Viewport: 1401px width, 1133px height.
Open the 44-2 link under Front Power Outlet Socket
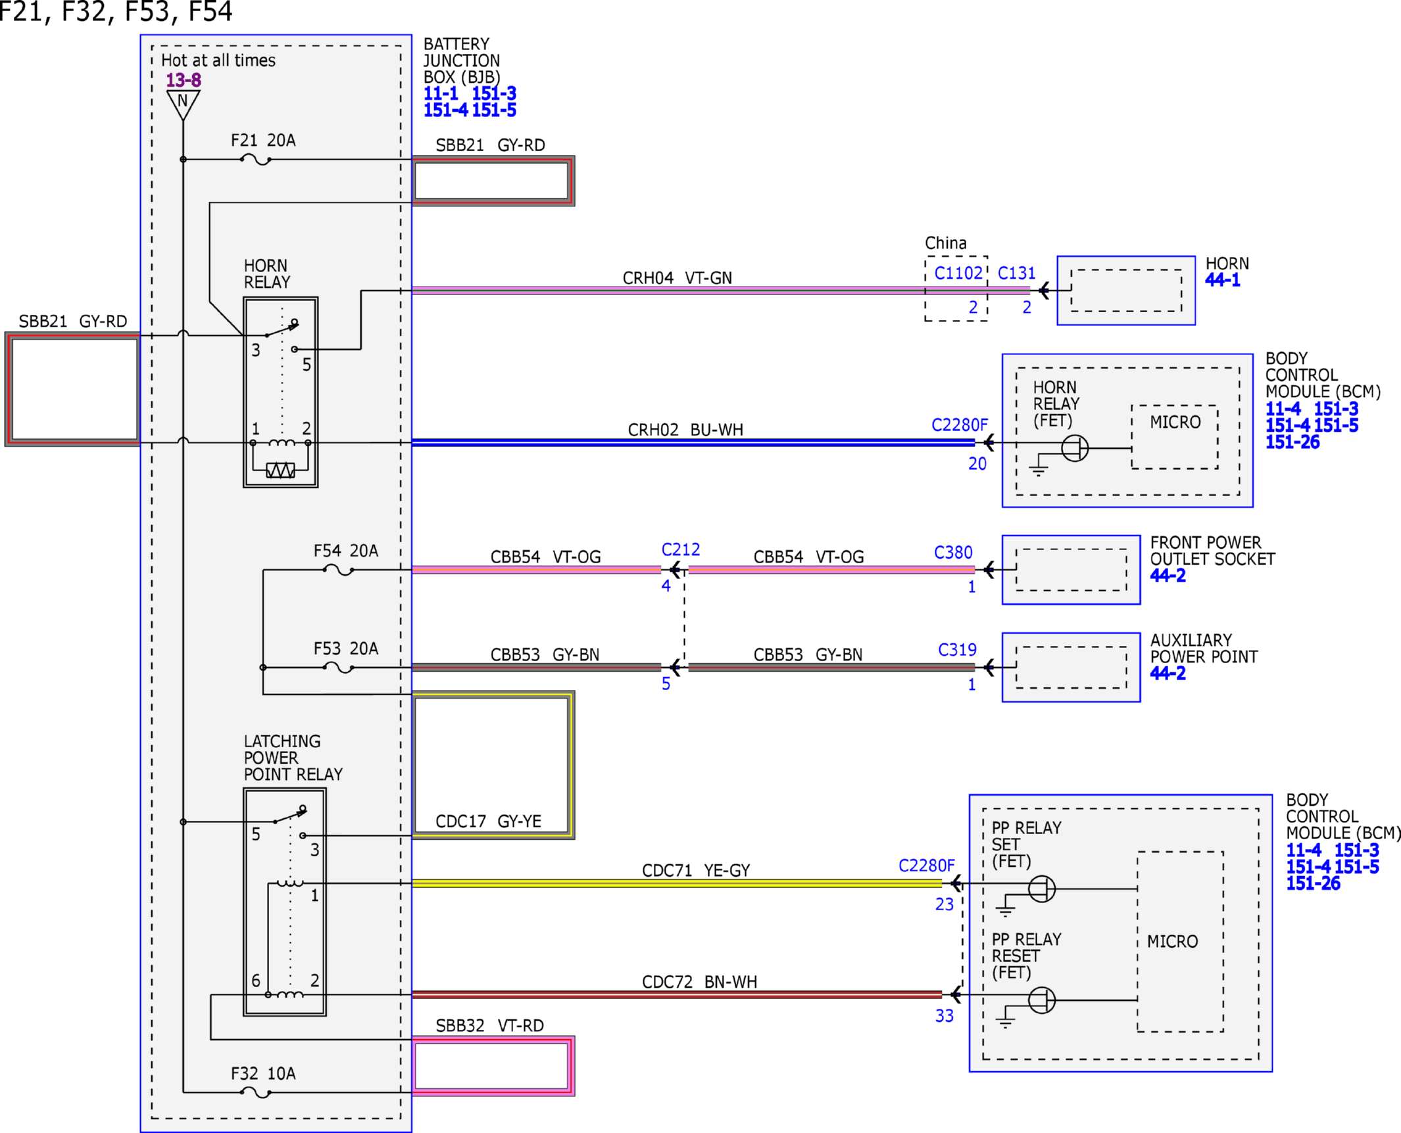click(1168, 576)
